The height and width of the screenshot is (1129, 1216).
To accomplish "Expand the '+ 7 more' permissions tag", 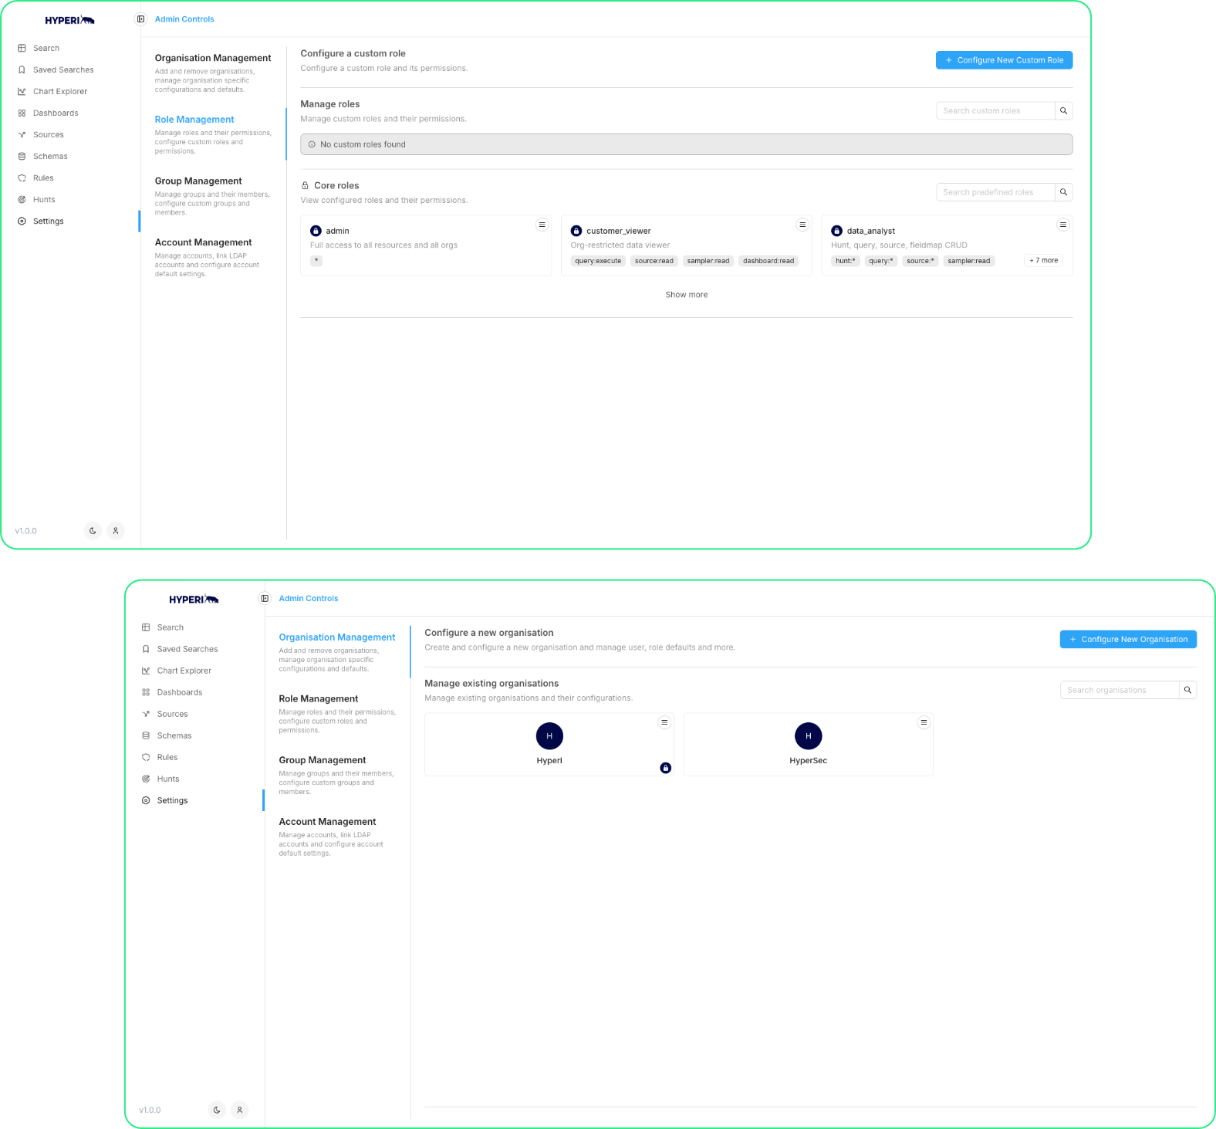I will pos(1044,261).
